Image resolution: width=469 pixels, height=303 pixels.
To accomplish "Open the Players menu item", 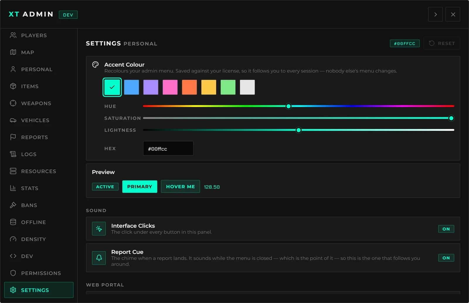I will 39,35.
